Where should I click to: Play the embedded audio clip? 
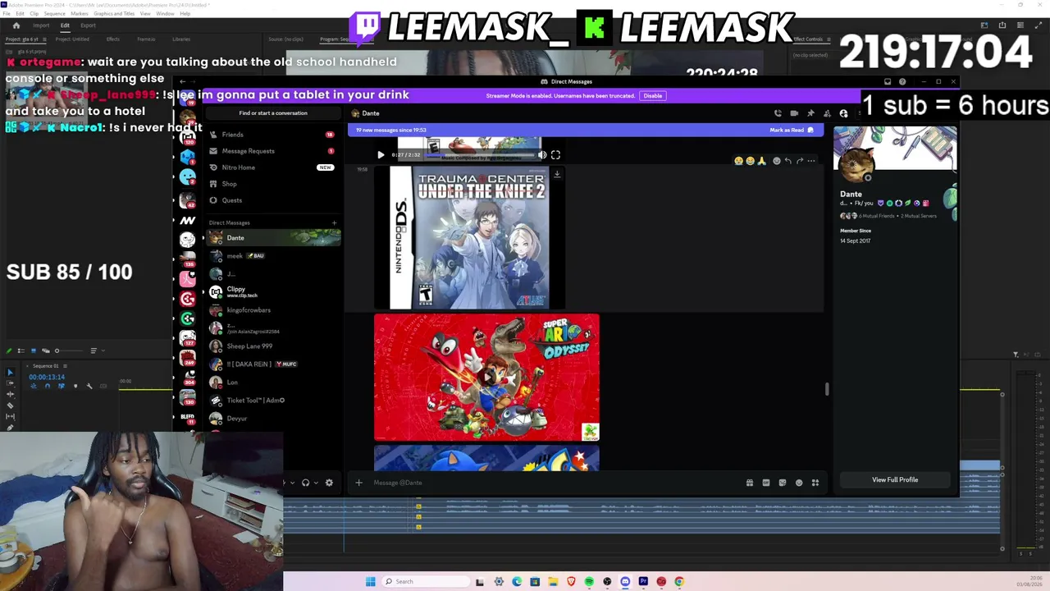click(381, 154)
